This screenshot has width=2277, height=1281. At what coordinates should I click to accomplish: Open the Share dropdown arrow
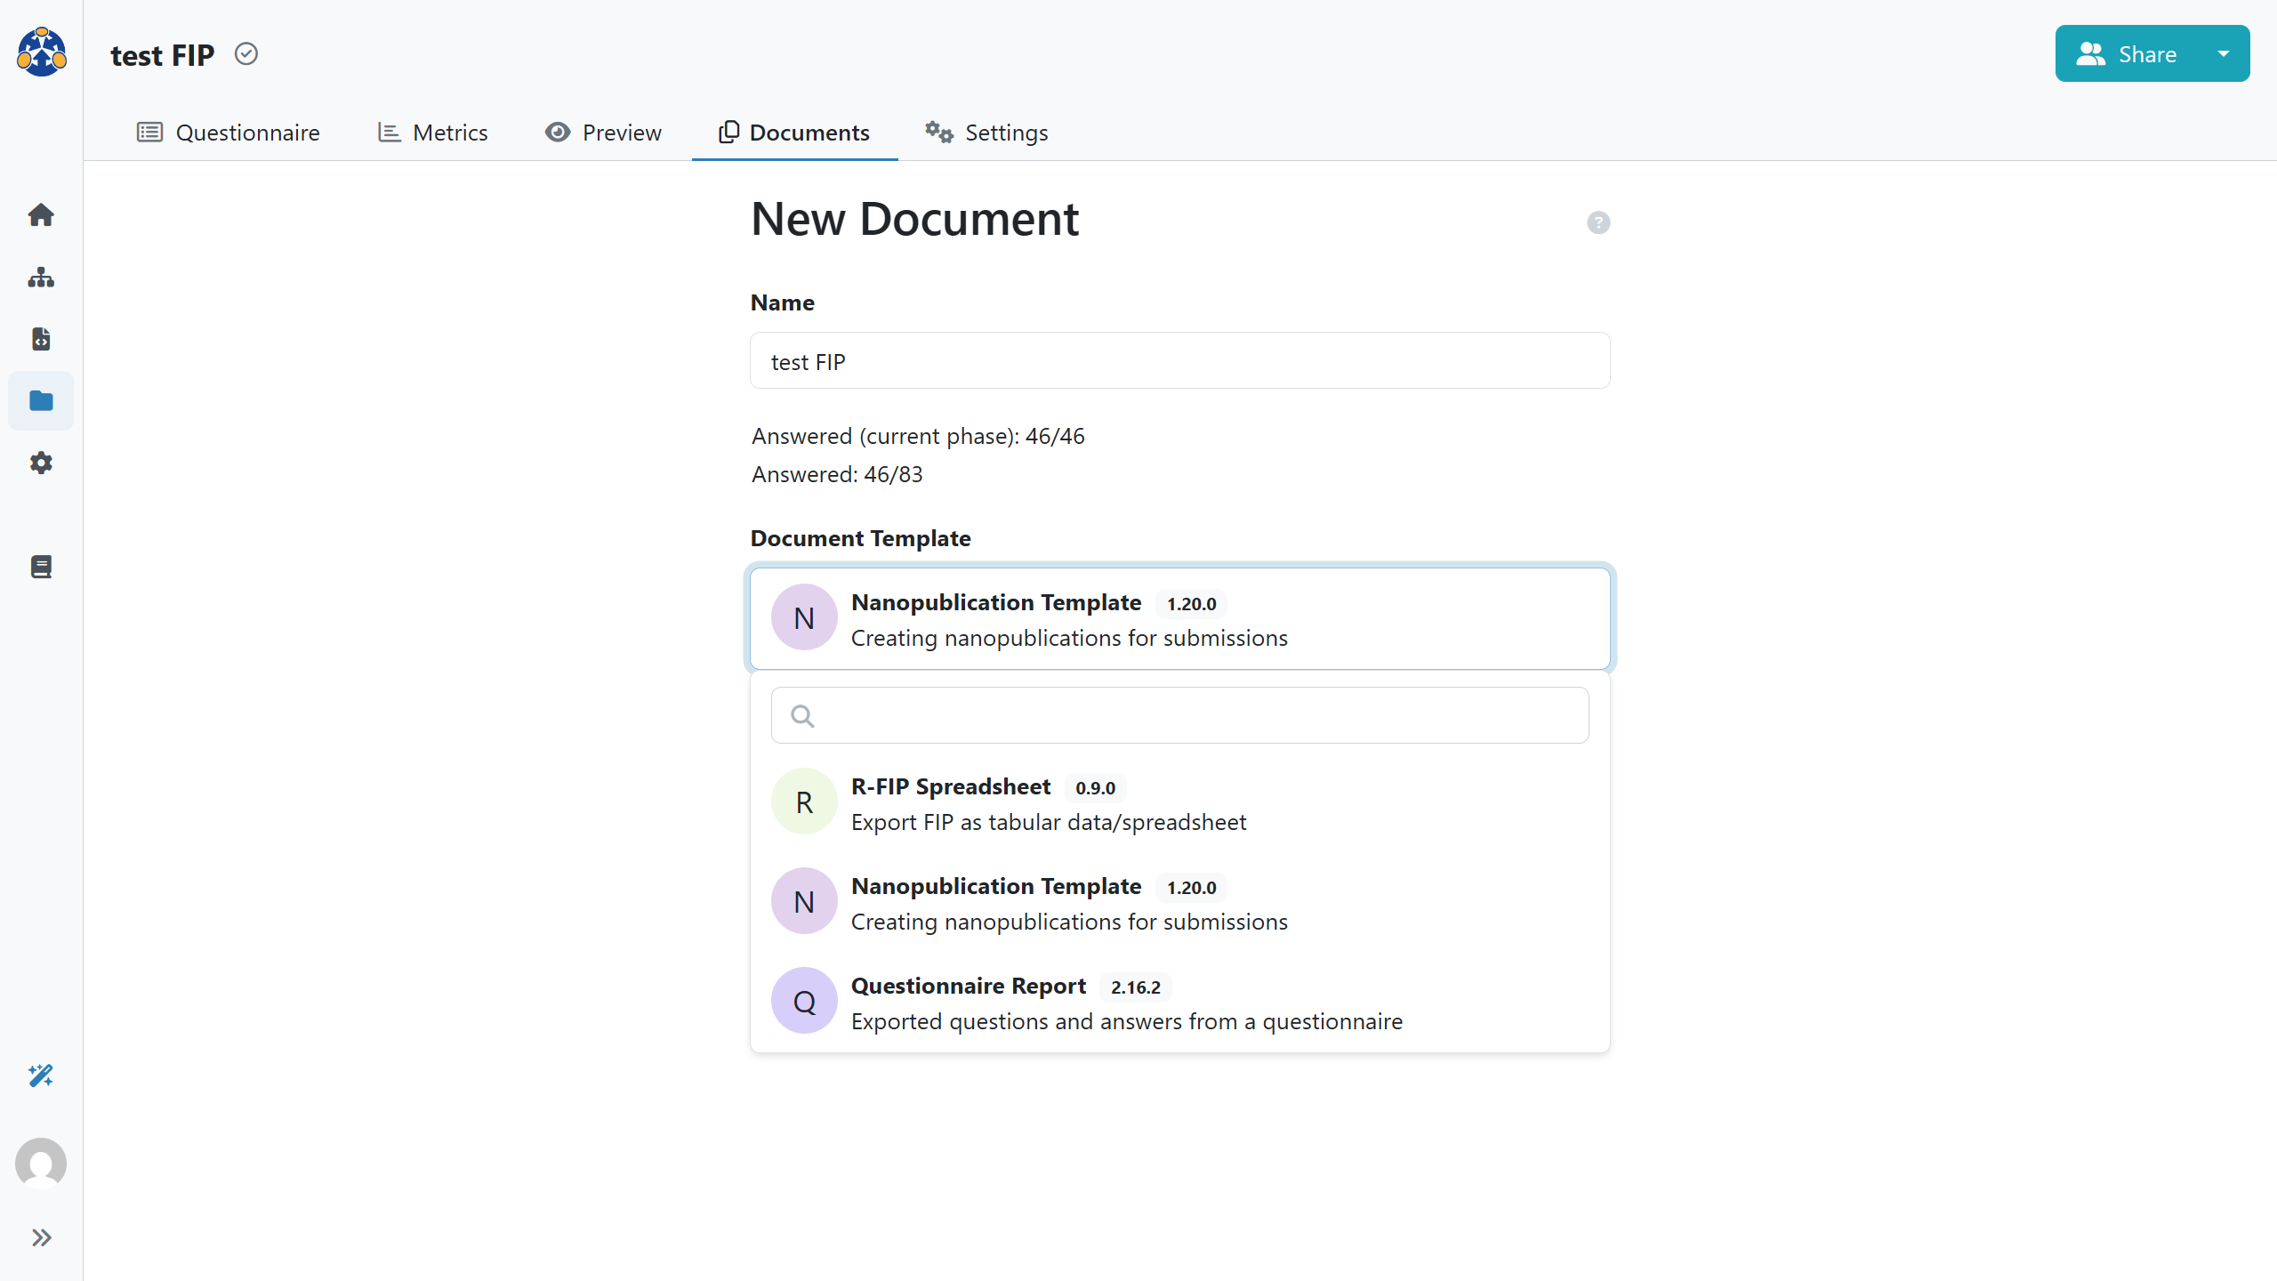pyautogui.click(x=2224, y=54)
